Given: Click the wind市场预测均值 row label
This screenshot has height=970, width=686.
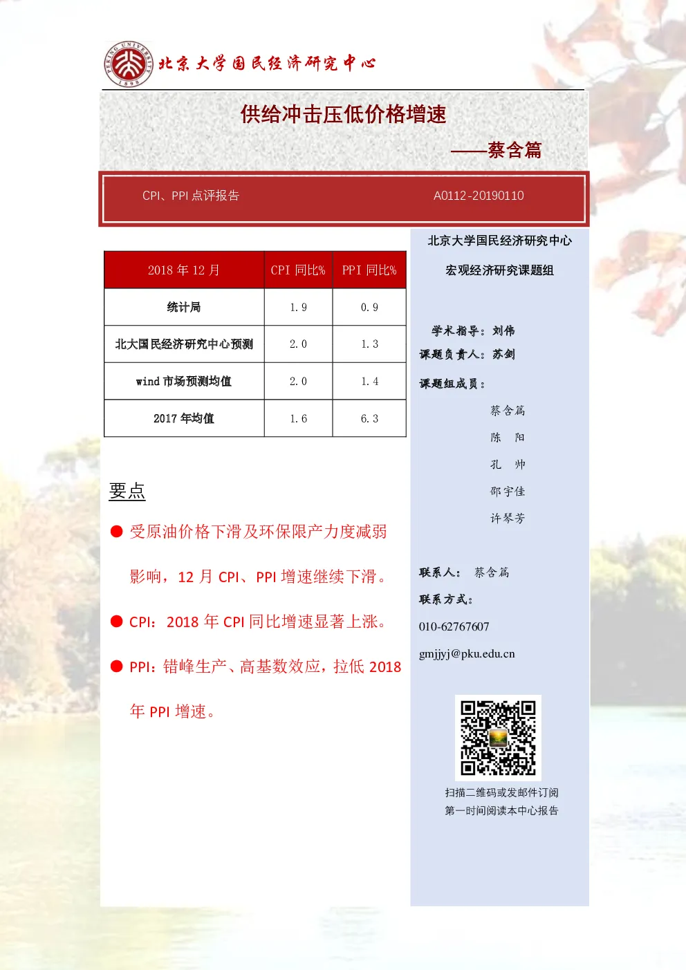Looking at the screenshot, I should click(184, 381).
